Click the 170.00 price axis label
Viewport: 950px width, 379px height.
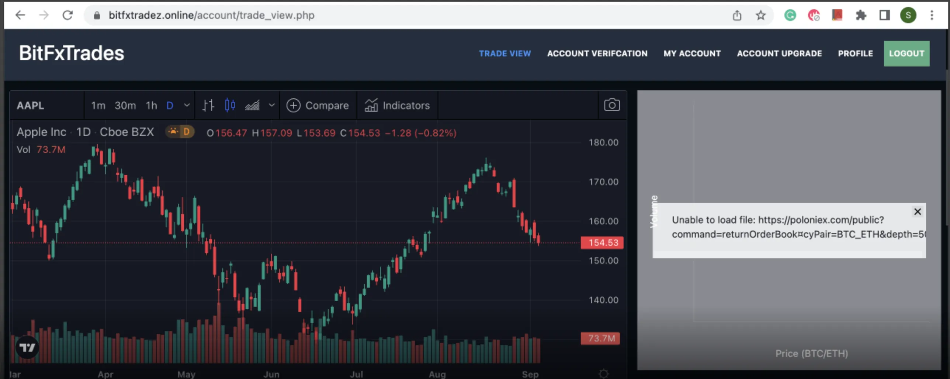pos(603,182)
